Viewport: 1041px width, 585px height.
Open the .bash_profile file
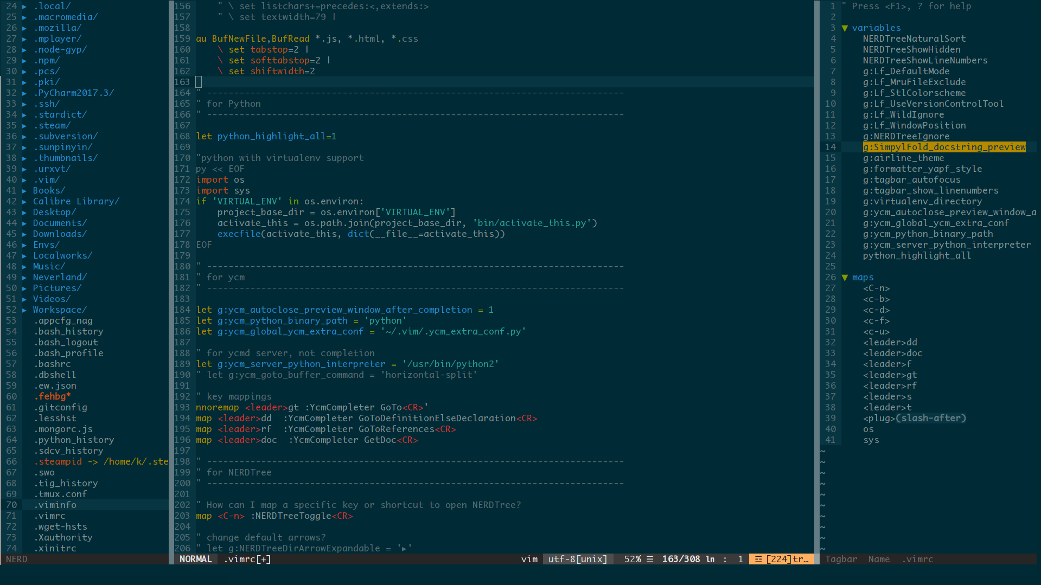[68, 353]
